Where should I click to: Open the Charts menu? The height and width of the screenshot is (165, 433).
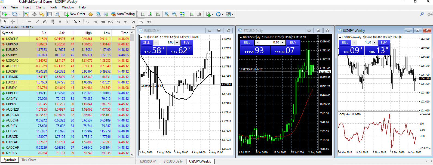40,7
